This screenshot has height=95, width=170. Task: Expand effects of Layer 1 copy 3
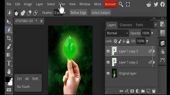pos(154,51)
